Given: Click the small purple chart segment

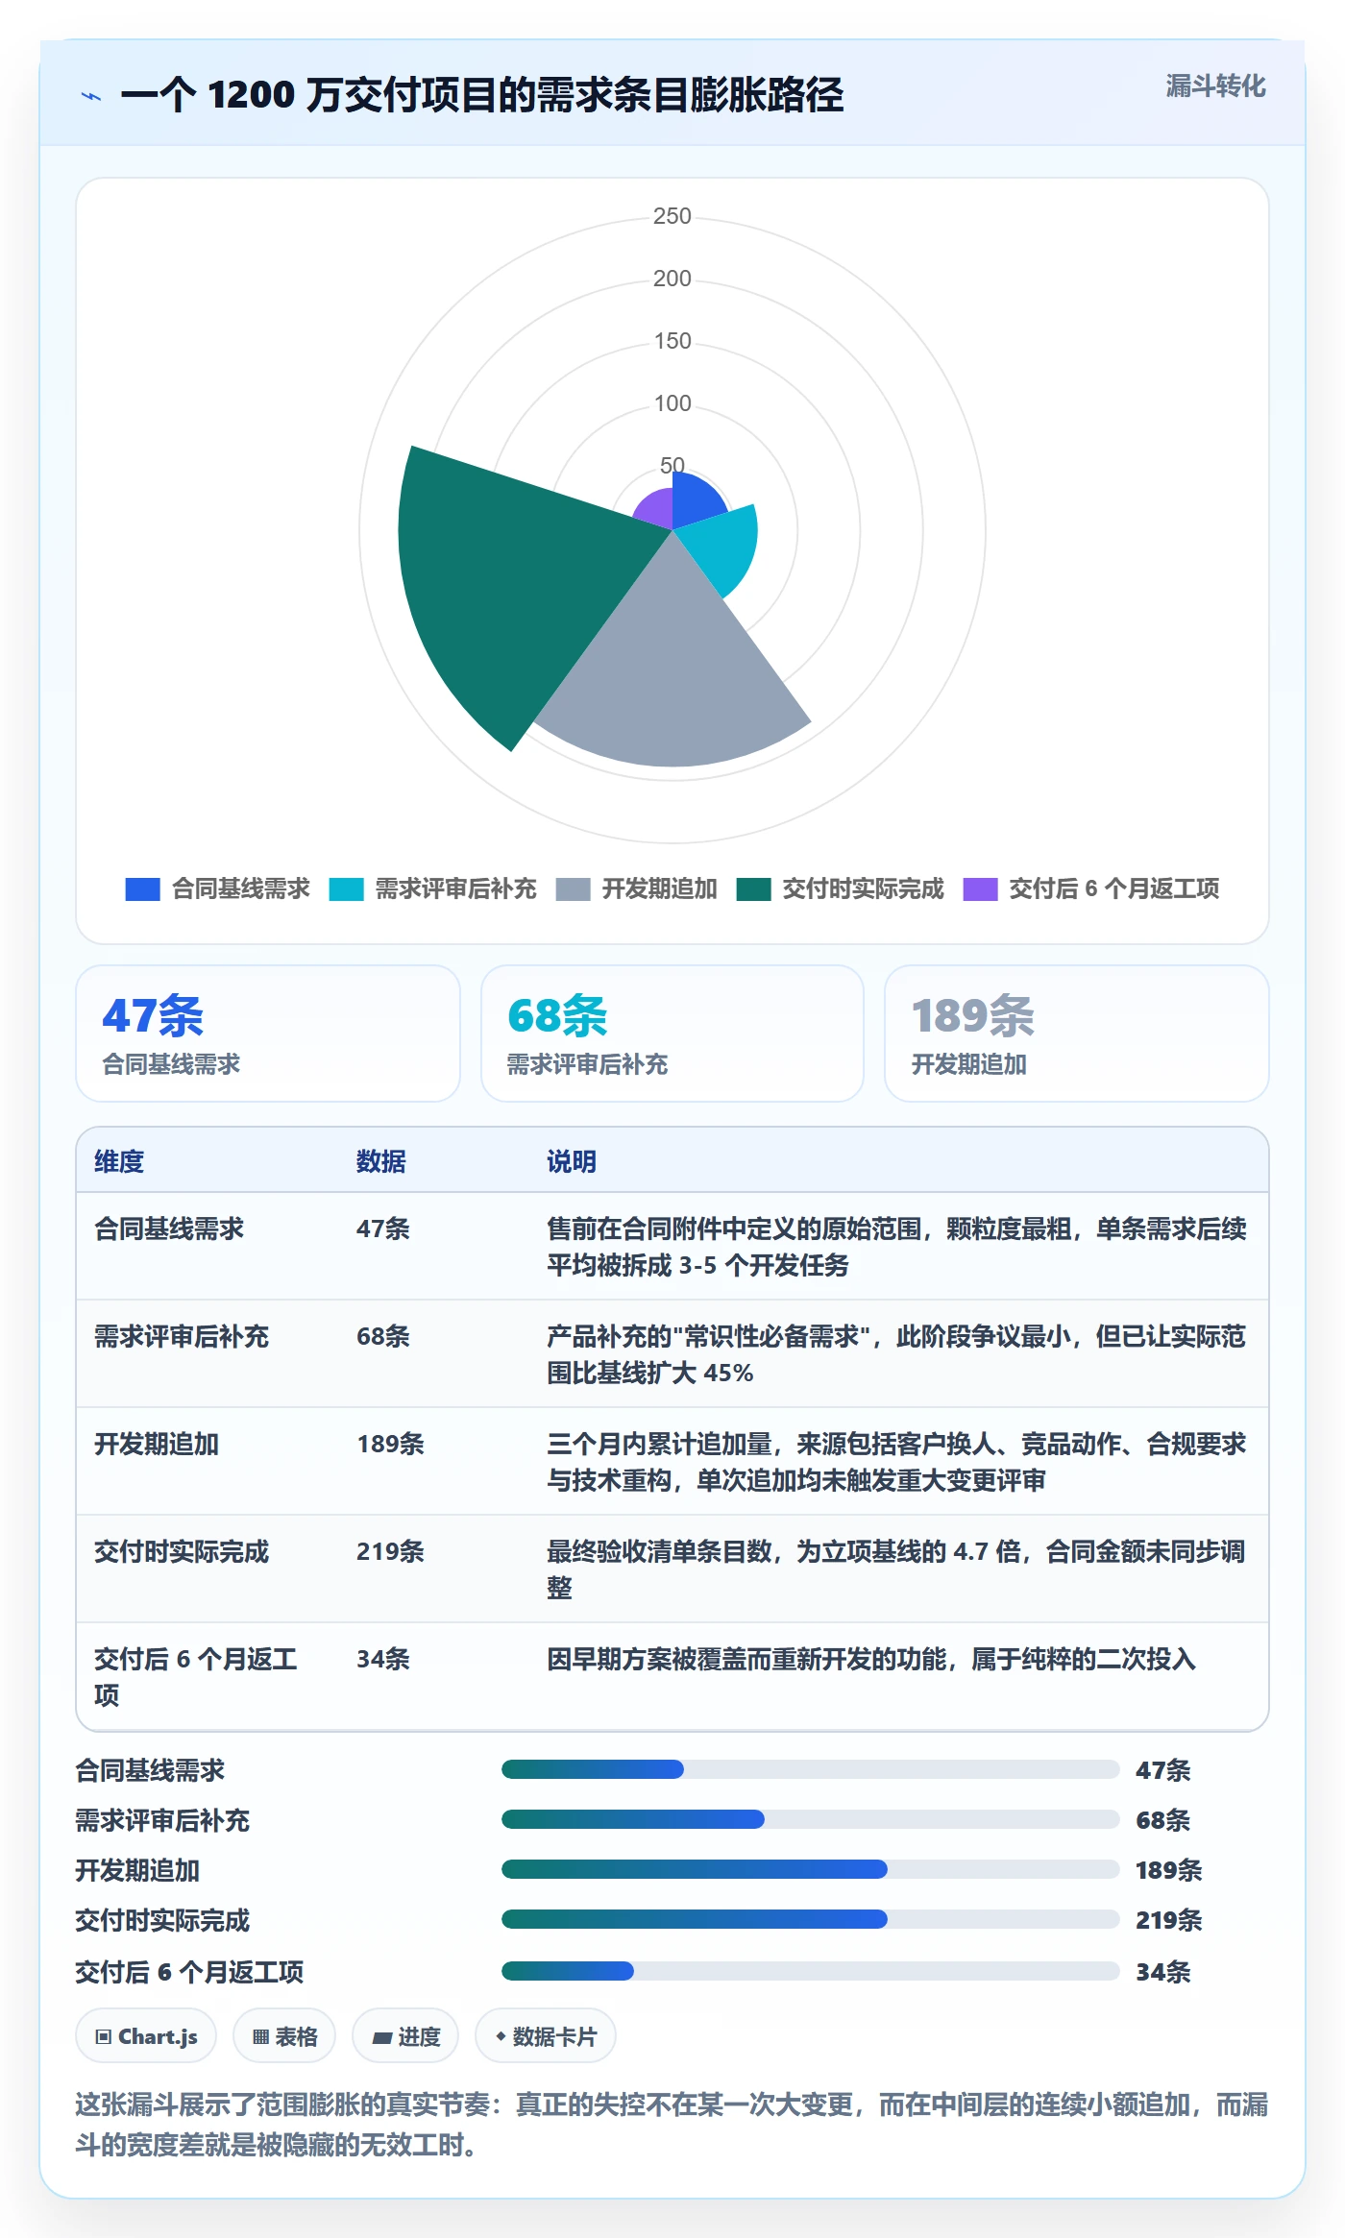Looking at the screenshot, I should [656, 509].
